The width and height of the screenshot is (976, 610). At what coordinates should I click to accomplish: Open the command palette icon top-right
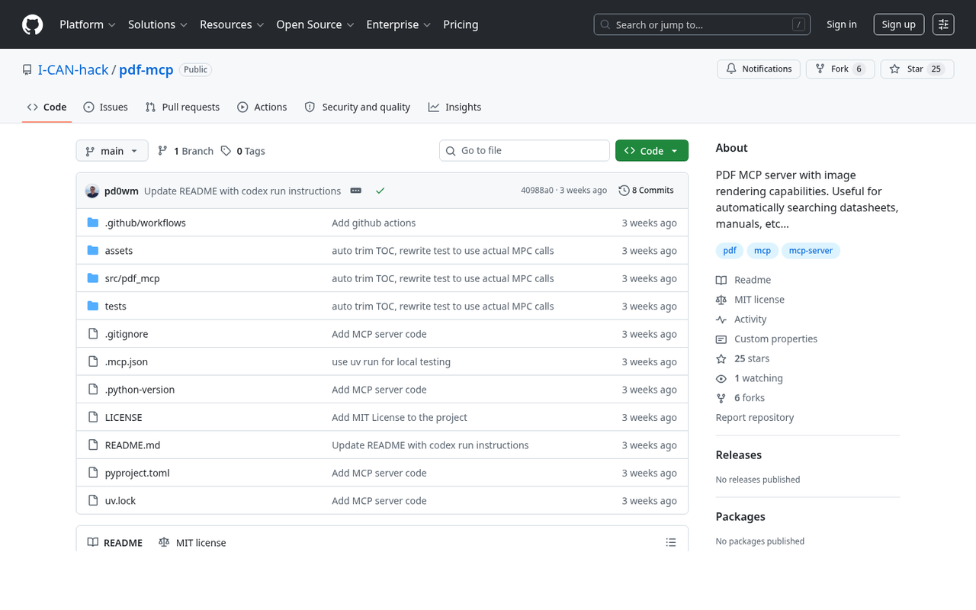tap(943, 24)
